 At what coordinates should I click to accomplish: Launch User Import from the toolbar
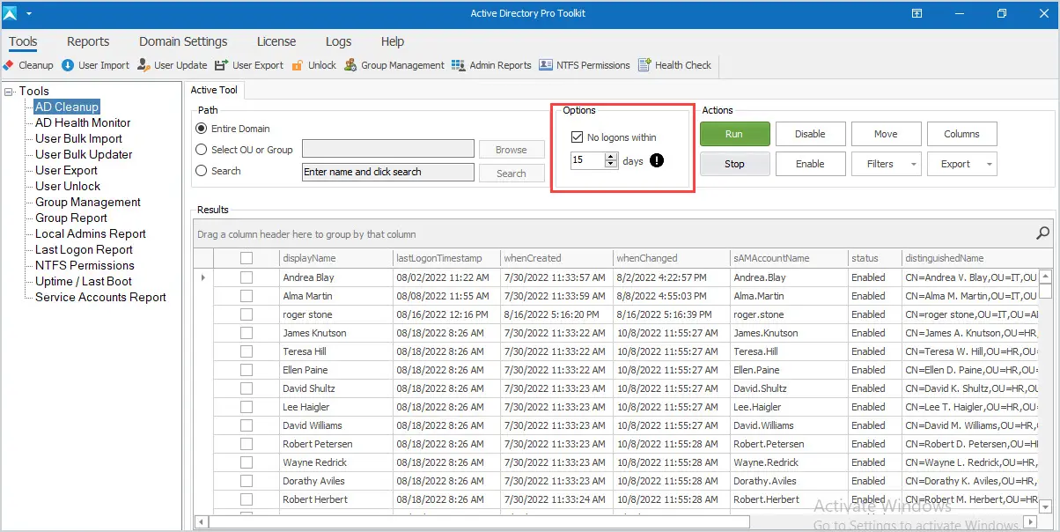pyautogui.click(x=95, y=65)
